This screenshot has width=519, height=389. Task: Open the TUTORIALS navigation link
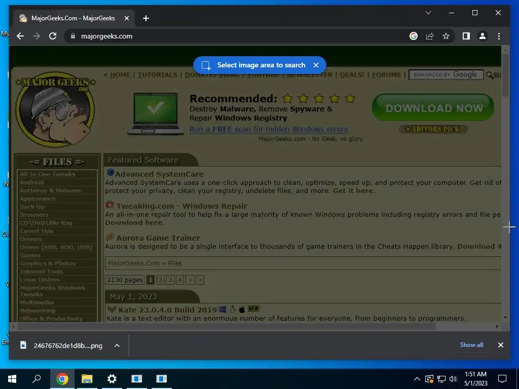click(x=157, y=75)
